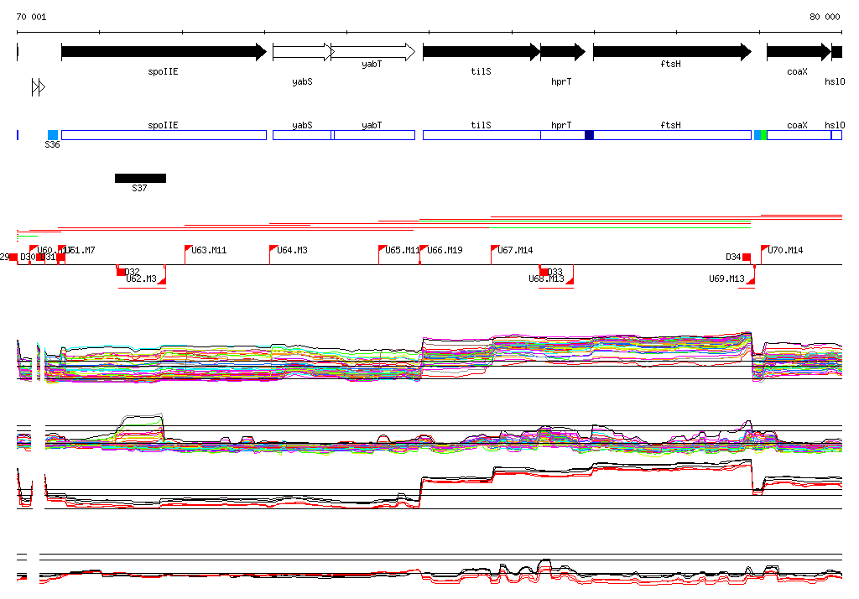Viewport: 859px width, 599px height.
Task: Click the light blue S36 square
Action: point(53,135)
